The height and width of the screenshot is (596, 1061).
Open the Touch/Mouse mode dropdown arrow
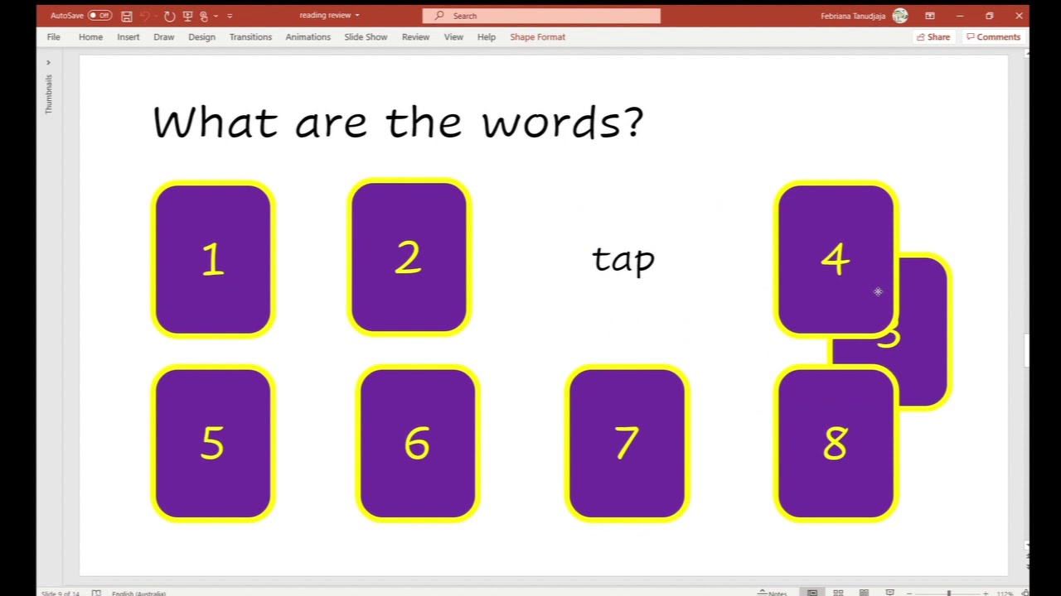[x=216, y=16]
